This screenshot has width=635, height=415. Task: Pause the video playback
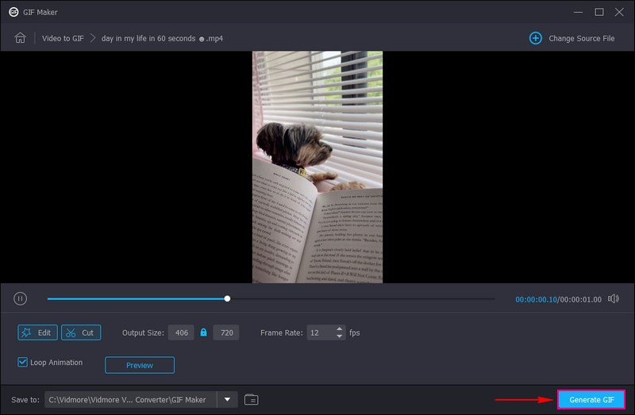click(21, 298)
